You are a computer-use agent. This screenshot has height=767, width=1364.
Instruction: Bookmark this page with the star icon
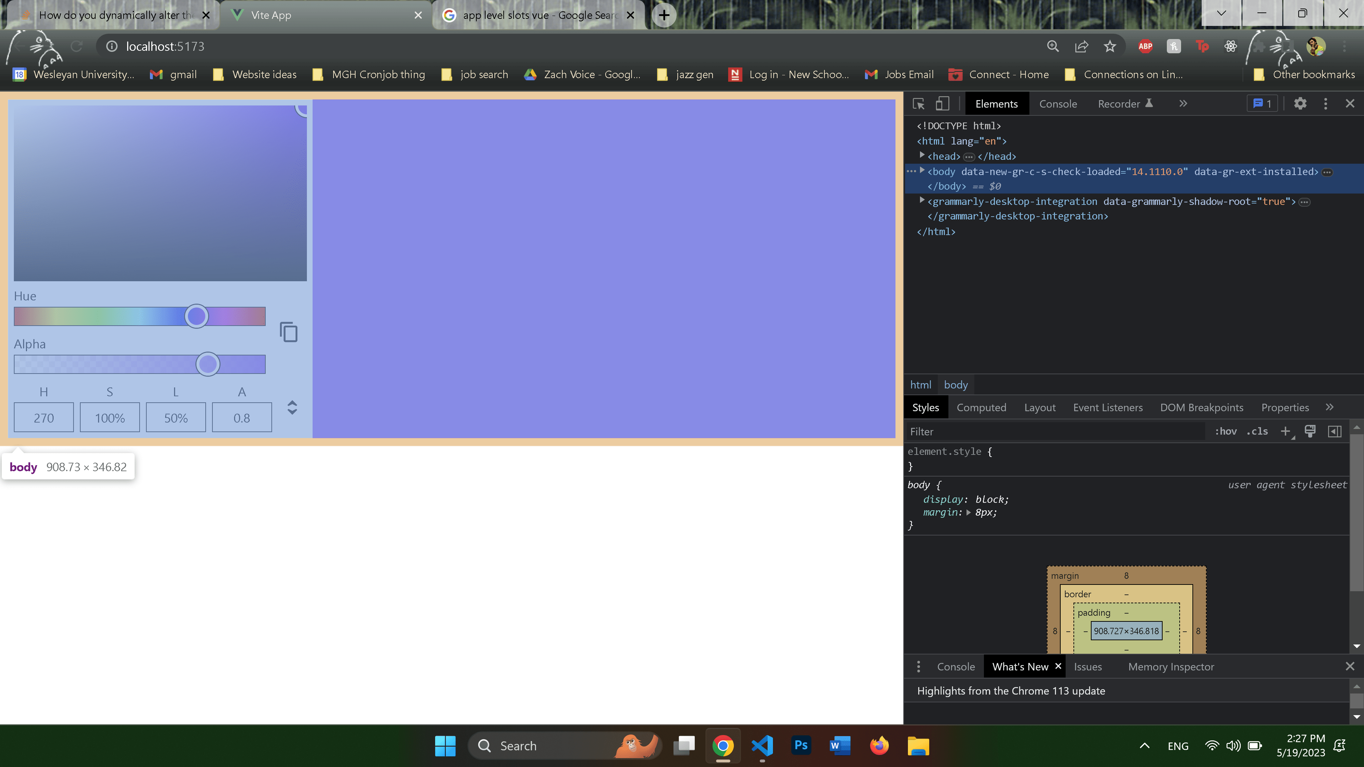(1110, 47)
